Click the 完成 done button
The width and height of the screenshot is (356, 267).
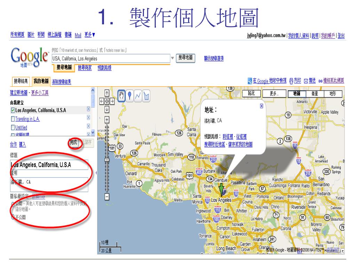coord(74,143)
